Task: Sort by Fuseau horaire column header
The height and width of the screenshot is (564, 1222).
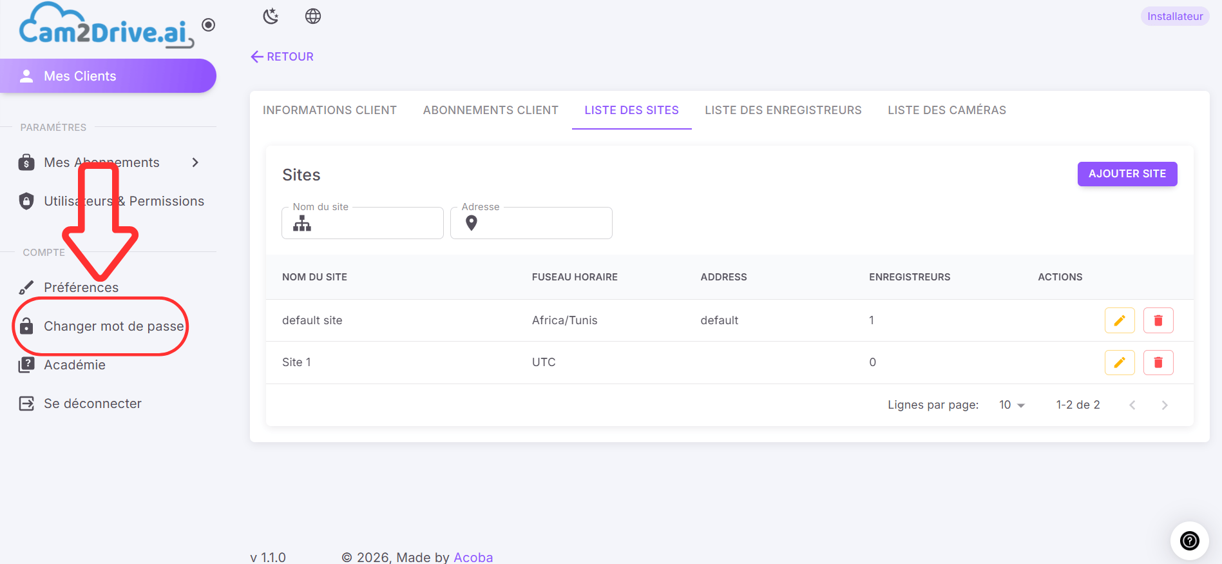Action: 575,277
